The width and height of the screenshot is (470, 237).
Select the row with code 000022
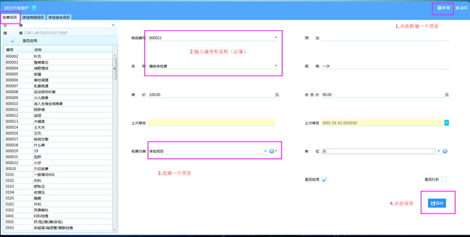click(x=58, y=163)
